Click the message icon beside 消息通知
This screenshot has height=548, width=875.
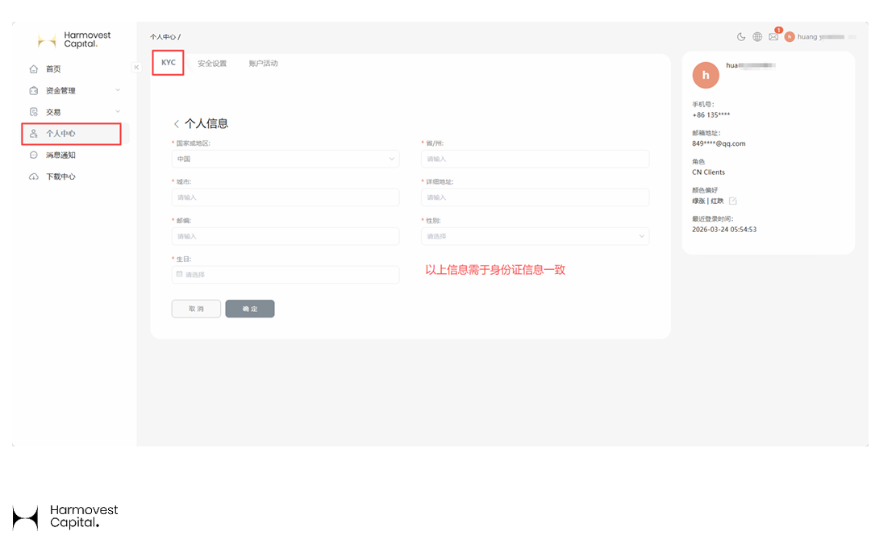click(x=34, y=155)
